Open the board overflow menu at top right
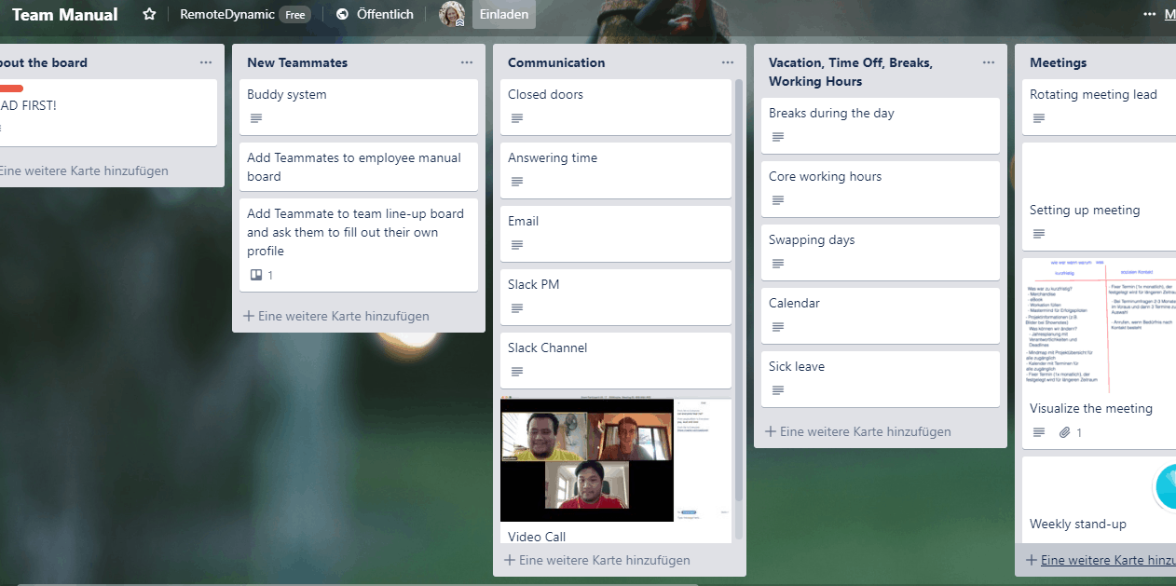Image resolution: width=1176 pixels, height=586 pixels. tap(1149, 14)
